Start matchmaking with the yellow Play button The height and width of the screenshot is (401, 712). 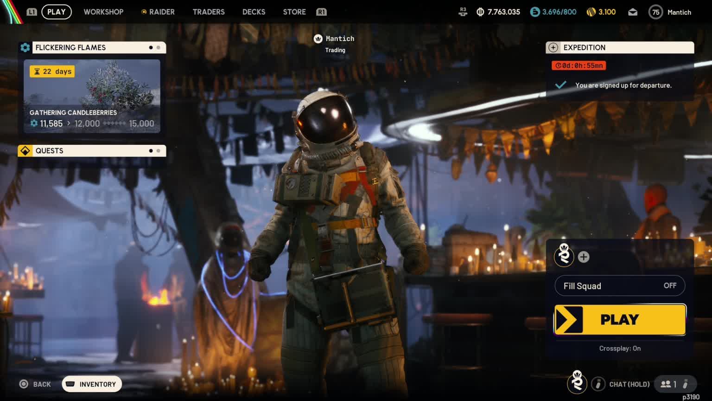click(620, 319)
